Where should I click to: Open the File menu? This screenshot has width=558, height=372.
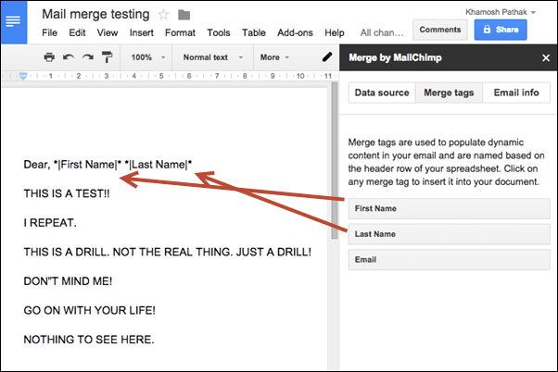[x=49, y=32]
